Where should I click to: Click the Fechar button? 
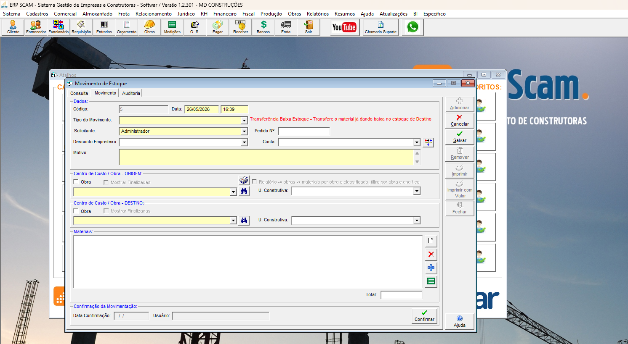pyautogui.click(x=460, y=208)
